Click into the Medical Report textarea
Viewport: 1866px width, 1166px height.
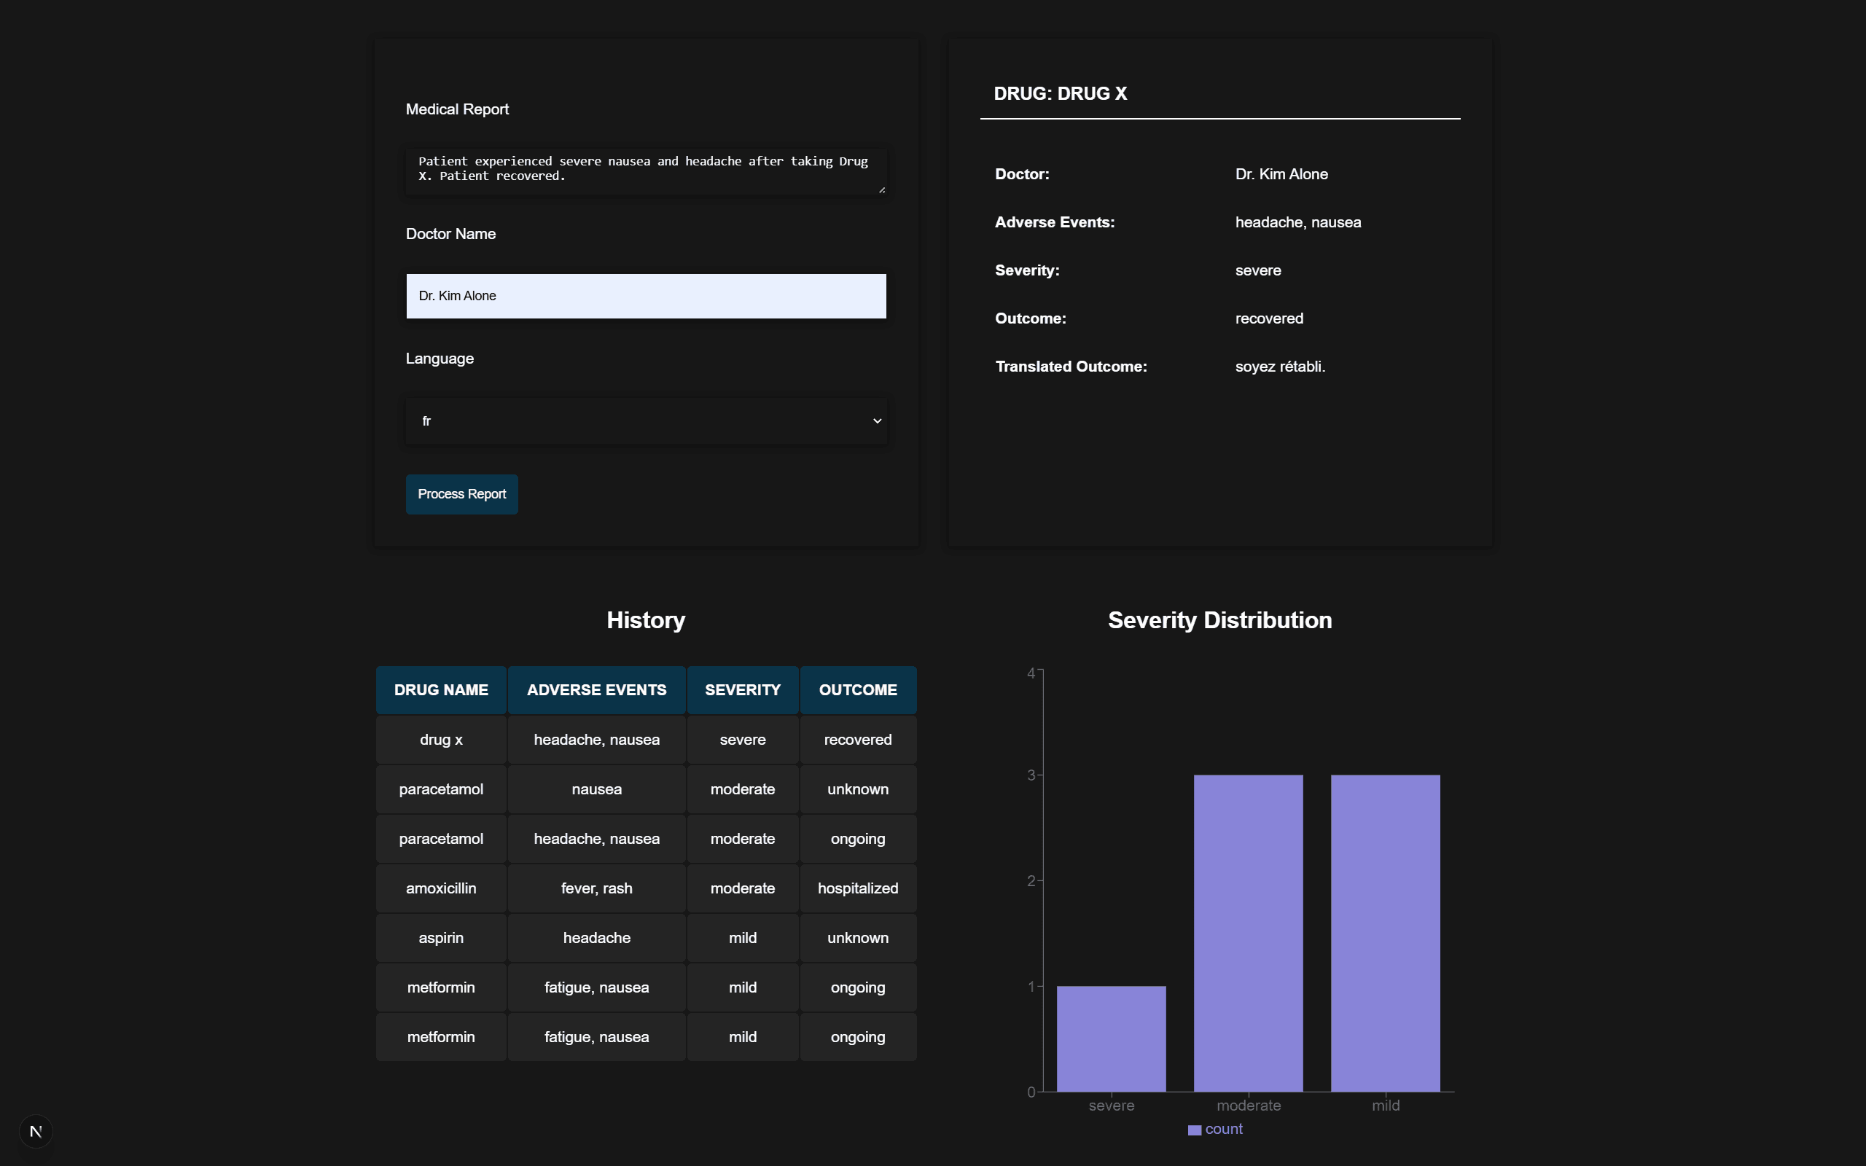(x=645, y=170)
